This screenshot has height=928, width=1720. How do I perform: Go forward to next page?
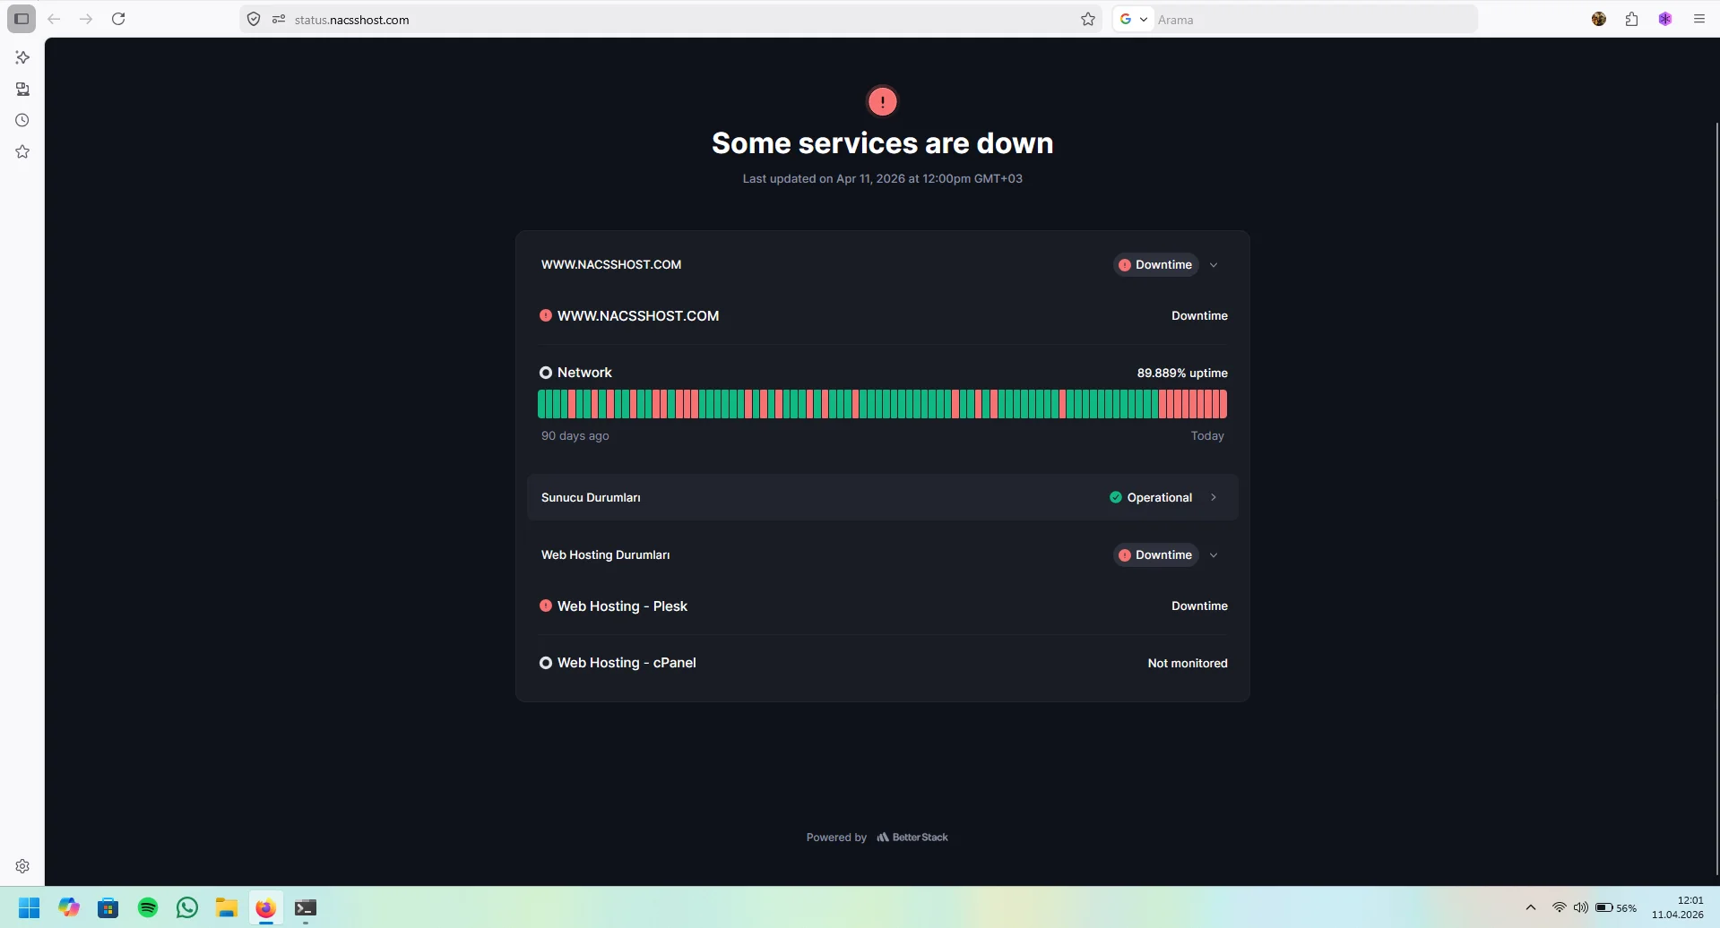pos(86,19)
